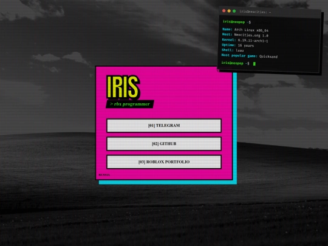
Task: Click the 'Most popular game: Quicksand' line
Action: (250, 56)
